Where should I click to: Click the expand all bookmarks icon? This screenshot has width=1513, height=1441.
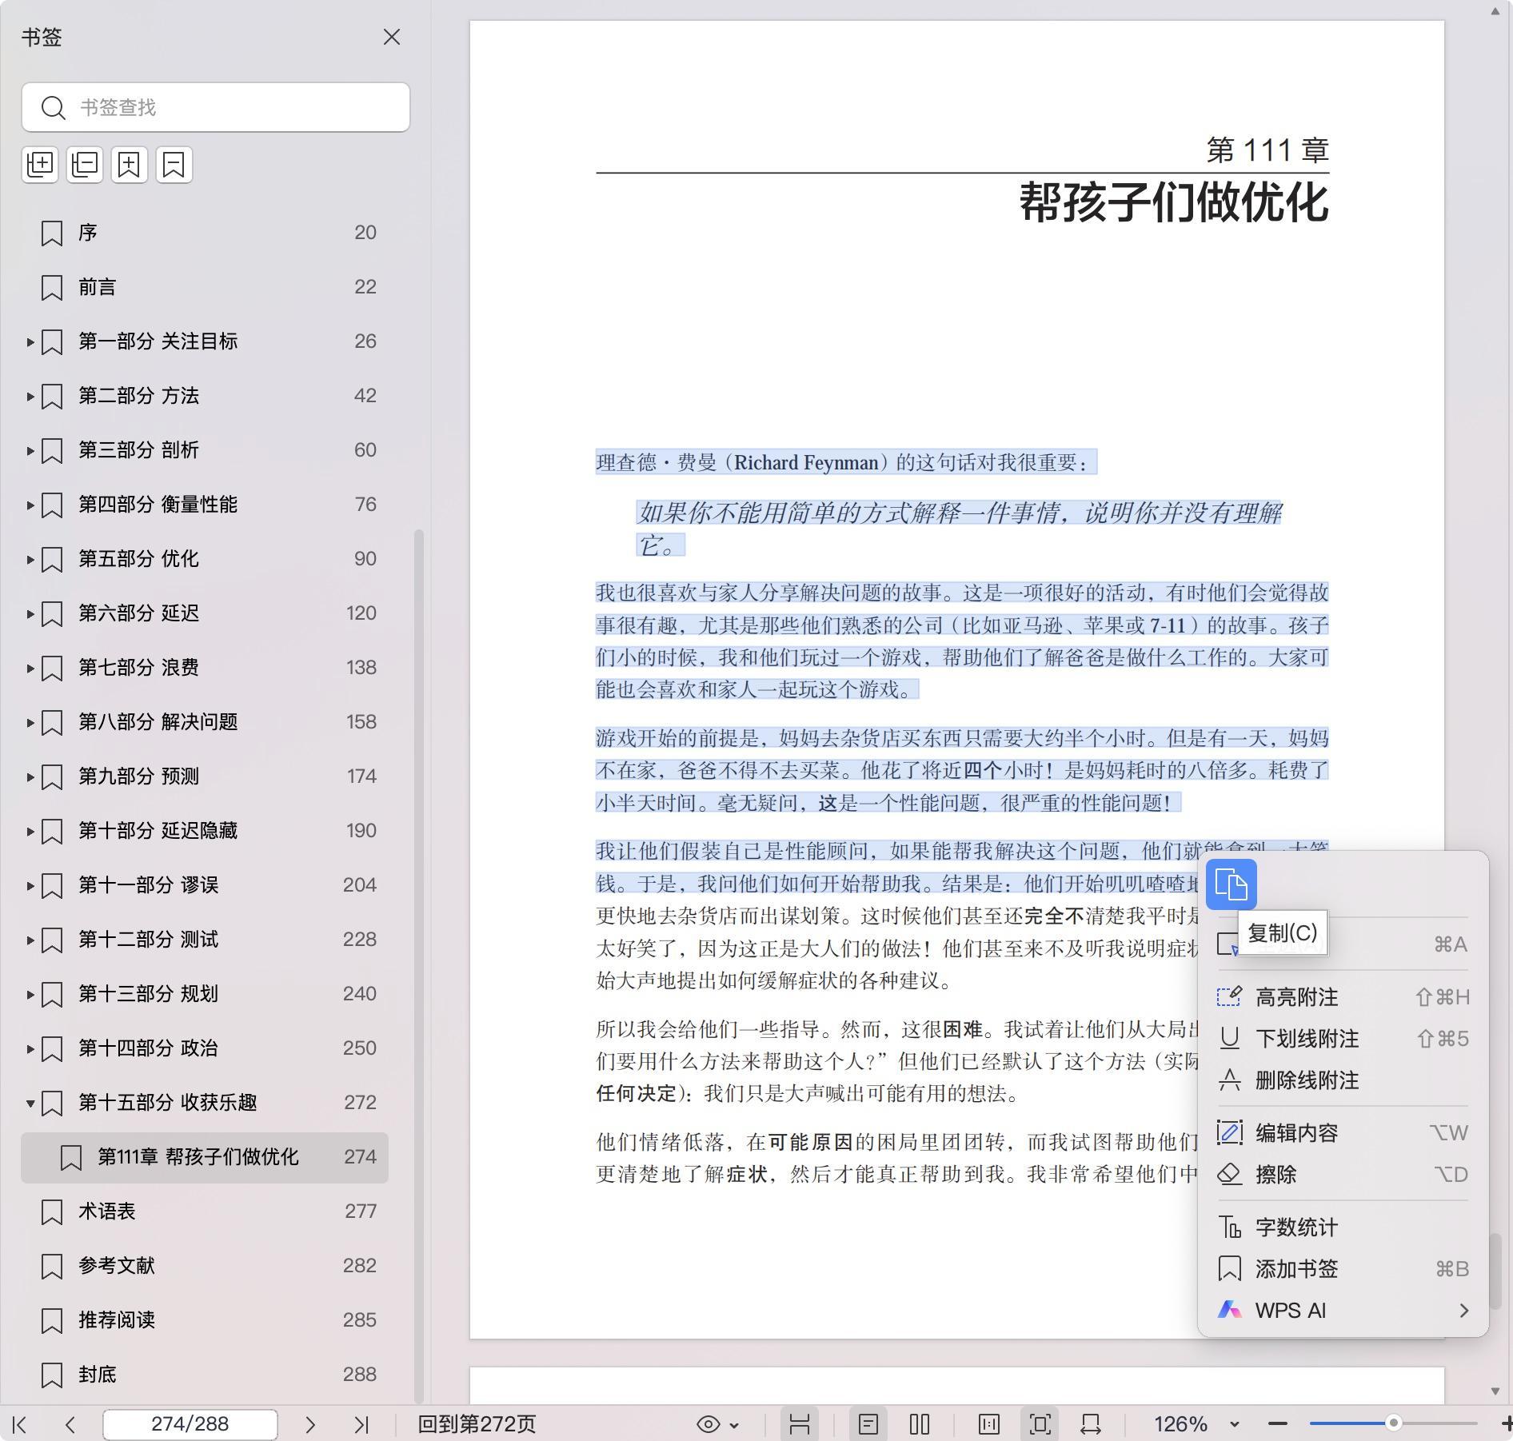tap(40, 165)
